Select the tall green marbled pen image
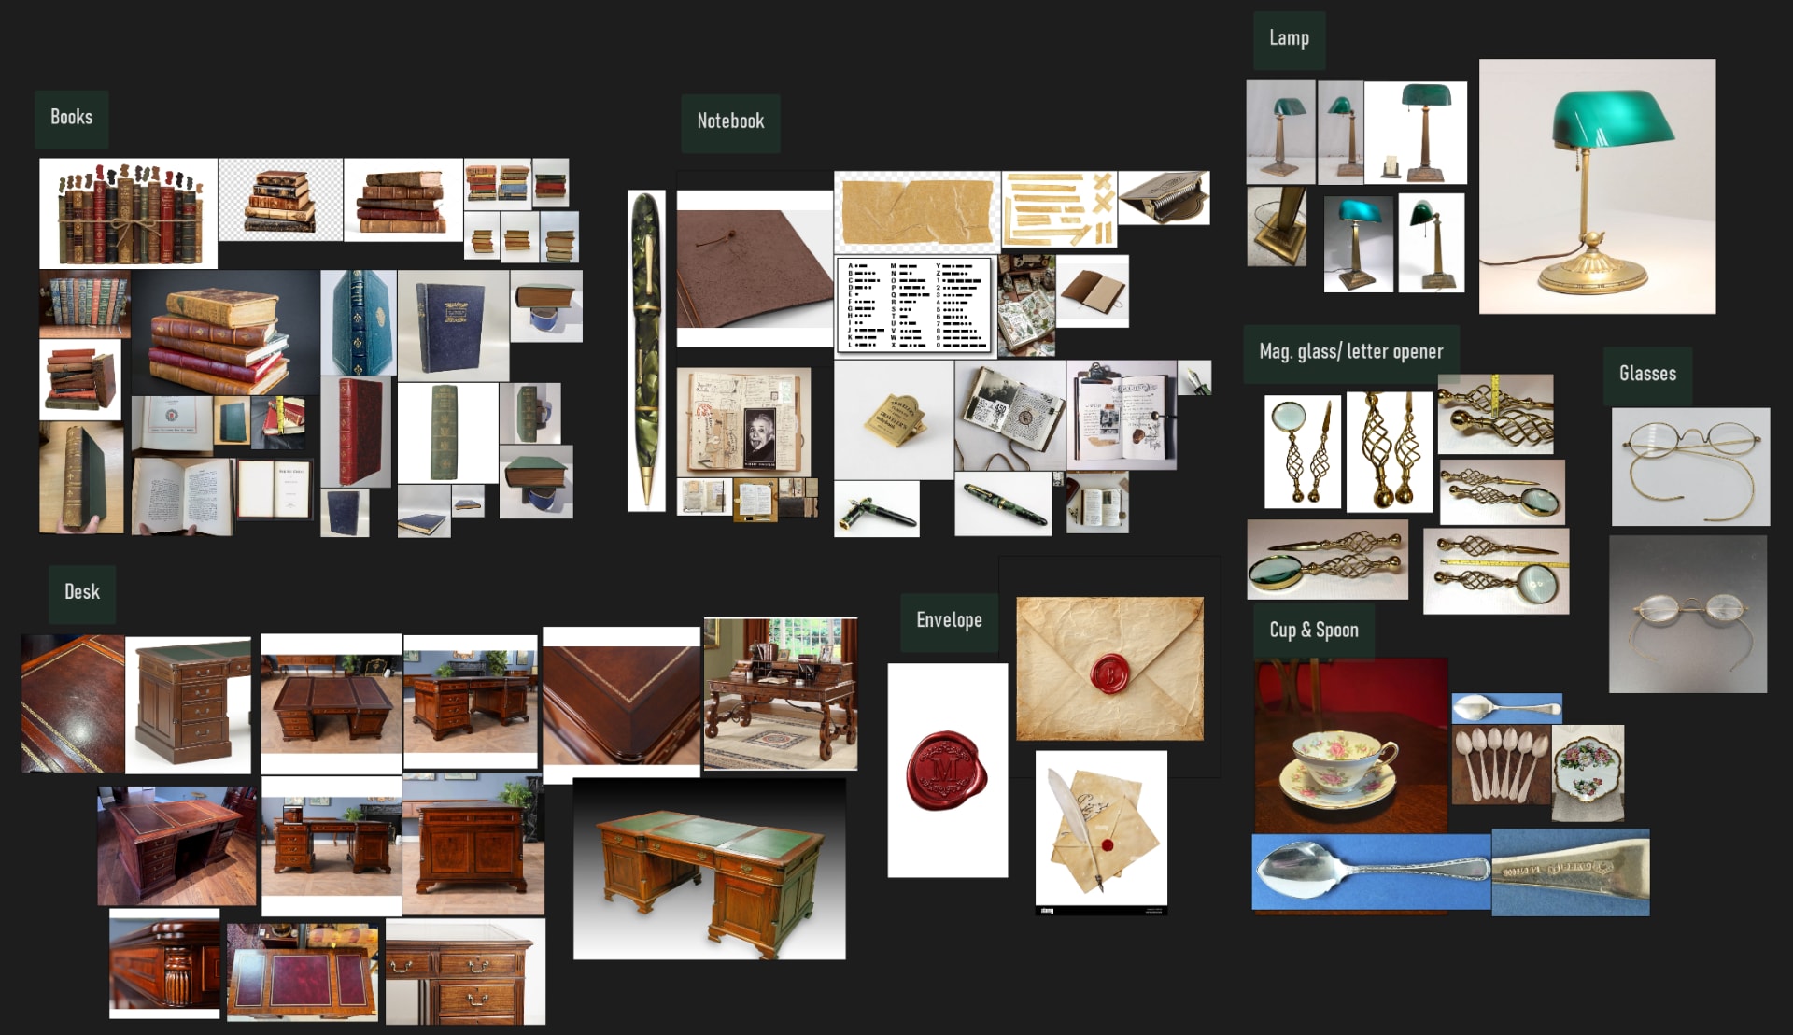 pos(646,350)
